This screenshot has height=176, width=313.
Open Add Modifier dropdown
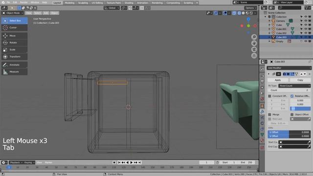[289, 68]
